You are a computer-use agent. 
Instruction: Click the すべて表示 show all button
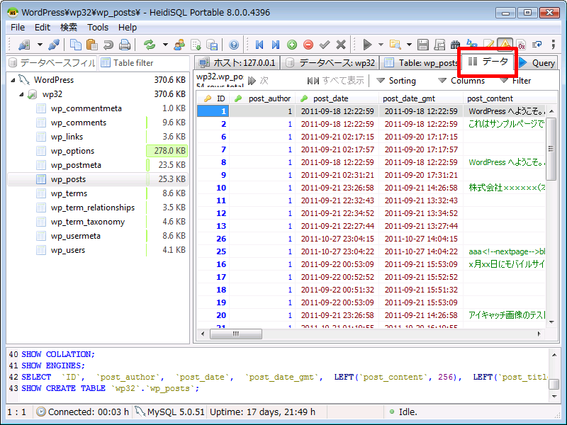point(335,81)
